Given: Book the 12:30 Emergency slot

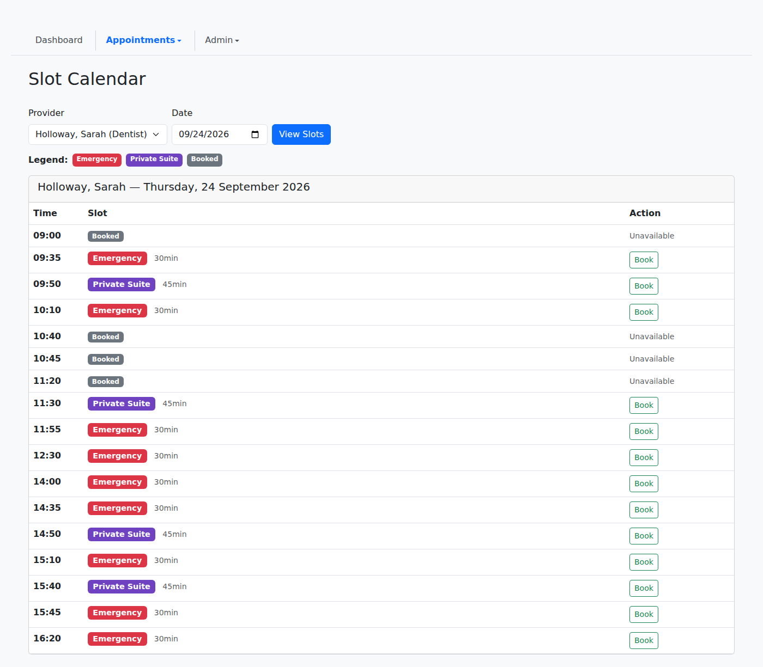Looking at the screenshot, I should pyautogui.click(x=644, y=458).
